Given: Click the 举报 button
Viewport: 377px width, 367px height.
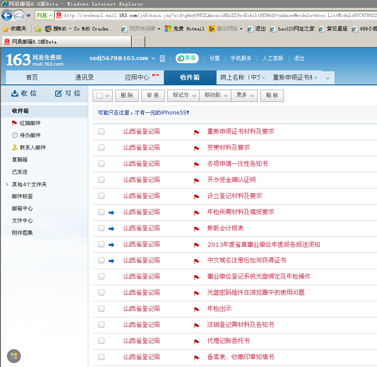Looking at the screenshot, I should click(153, 95).
